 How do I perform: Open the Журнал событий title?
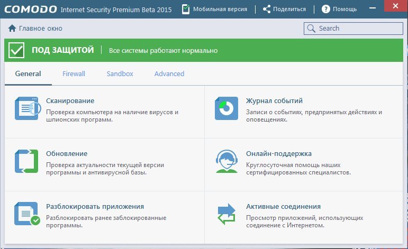[x=274, y=101]
